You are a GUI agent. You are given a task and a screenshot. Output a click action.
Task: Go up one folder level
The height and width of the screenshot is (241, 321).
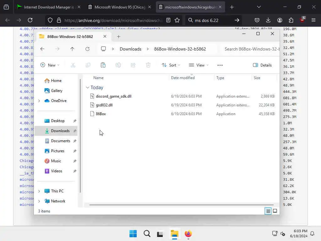(x=72, y=49)
